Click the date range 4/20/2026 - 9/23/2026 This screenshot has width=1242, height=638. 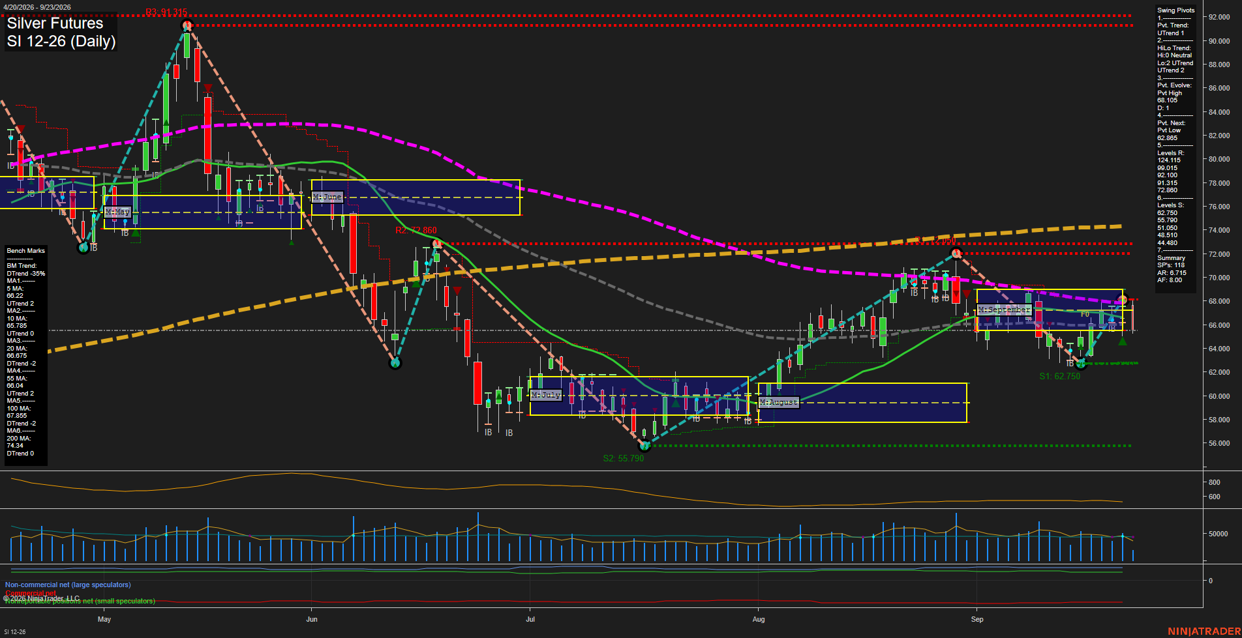pos(37,7)
